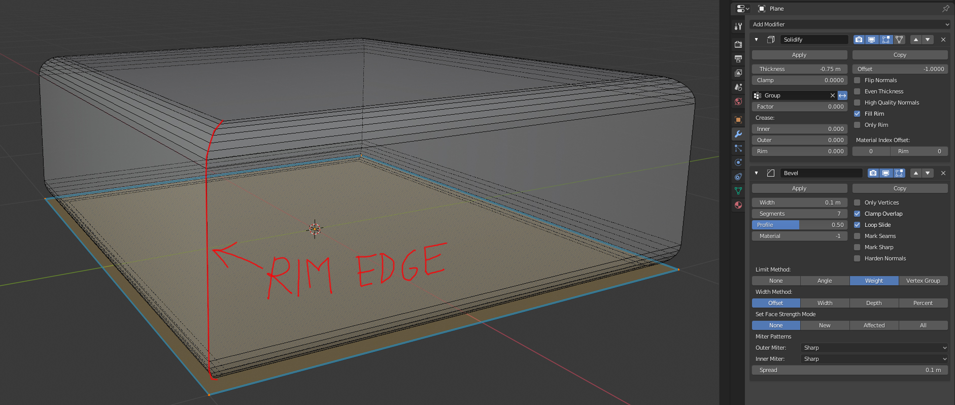955x405 pixels.
Task: Copy the Bevel modifier
Action: (900, 188)
